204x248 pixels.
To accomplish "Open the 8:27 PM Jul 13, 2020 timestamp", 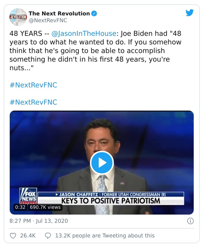I will click(39, 221).
